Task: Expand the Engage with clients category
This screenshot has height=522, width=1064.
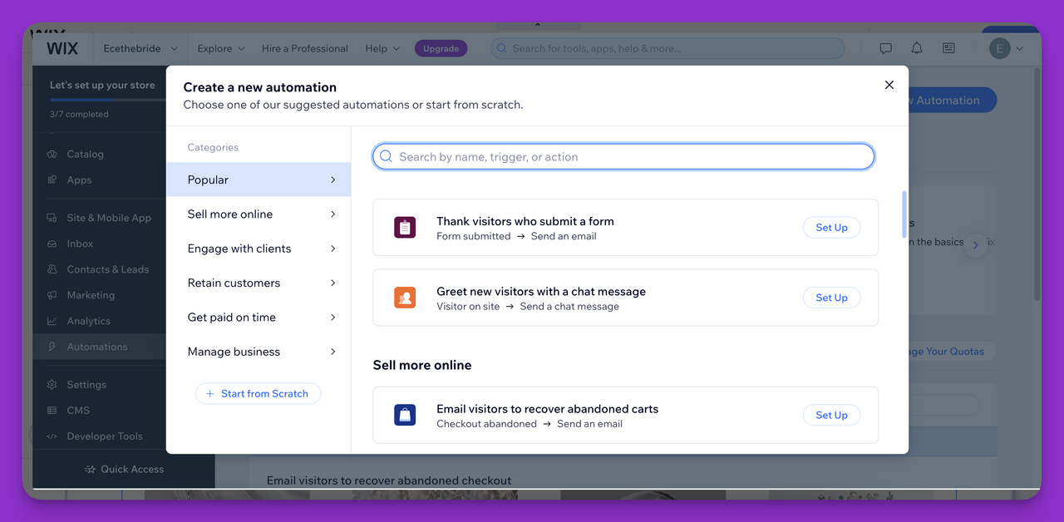Action: [x=259, y=249]
